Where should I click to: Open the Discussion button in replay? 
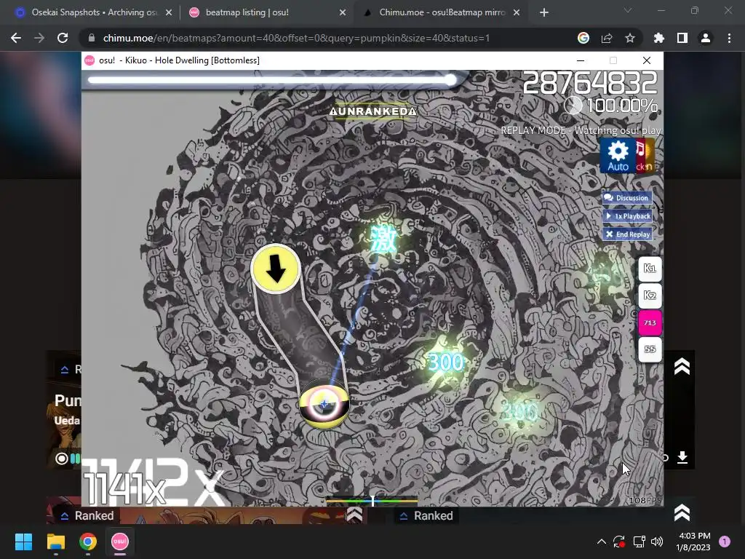[627, 198]
